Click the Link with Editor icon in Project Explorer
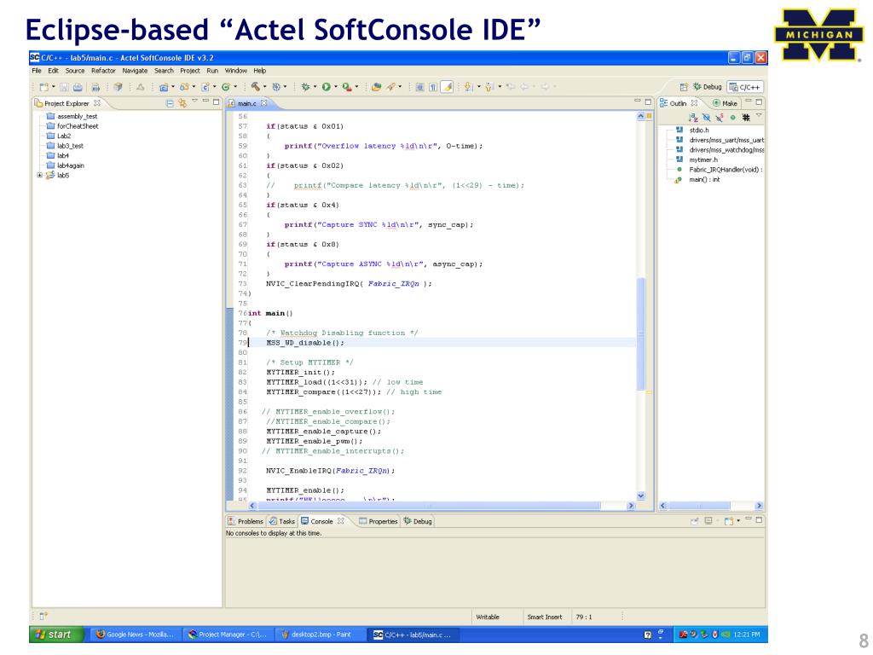The width and height of the screenshot is (873, 655). click(182, 103)
